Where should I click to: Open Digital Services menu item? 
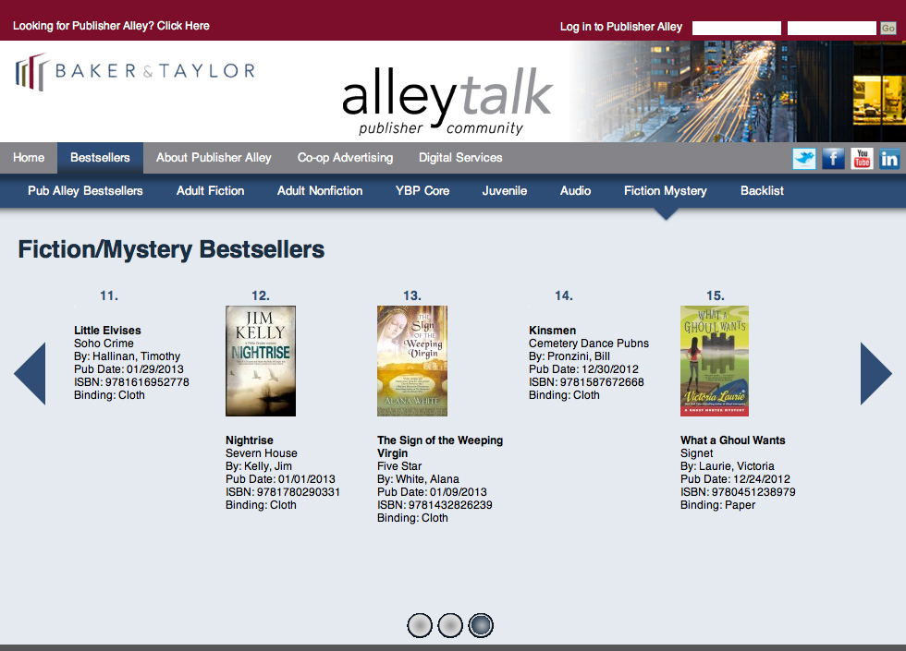coord(460,158)
